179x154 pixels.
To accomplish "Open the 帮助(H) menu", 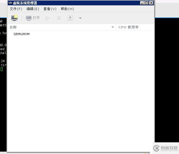I will (x=67, y=9).
